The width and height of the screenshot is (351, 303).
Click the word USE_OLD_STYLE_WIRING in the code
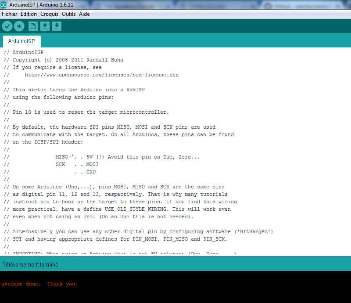(x=136, y=209)
